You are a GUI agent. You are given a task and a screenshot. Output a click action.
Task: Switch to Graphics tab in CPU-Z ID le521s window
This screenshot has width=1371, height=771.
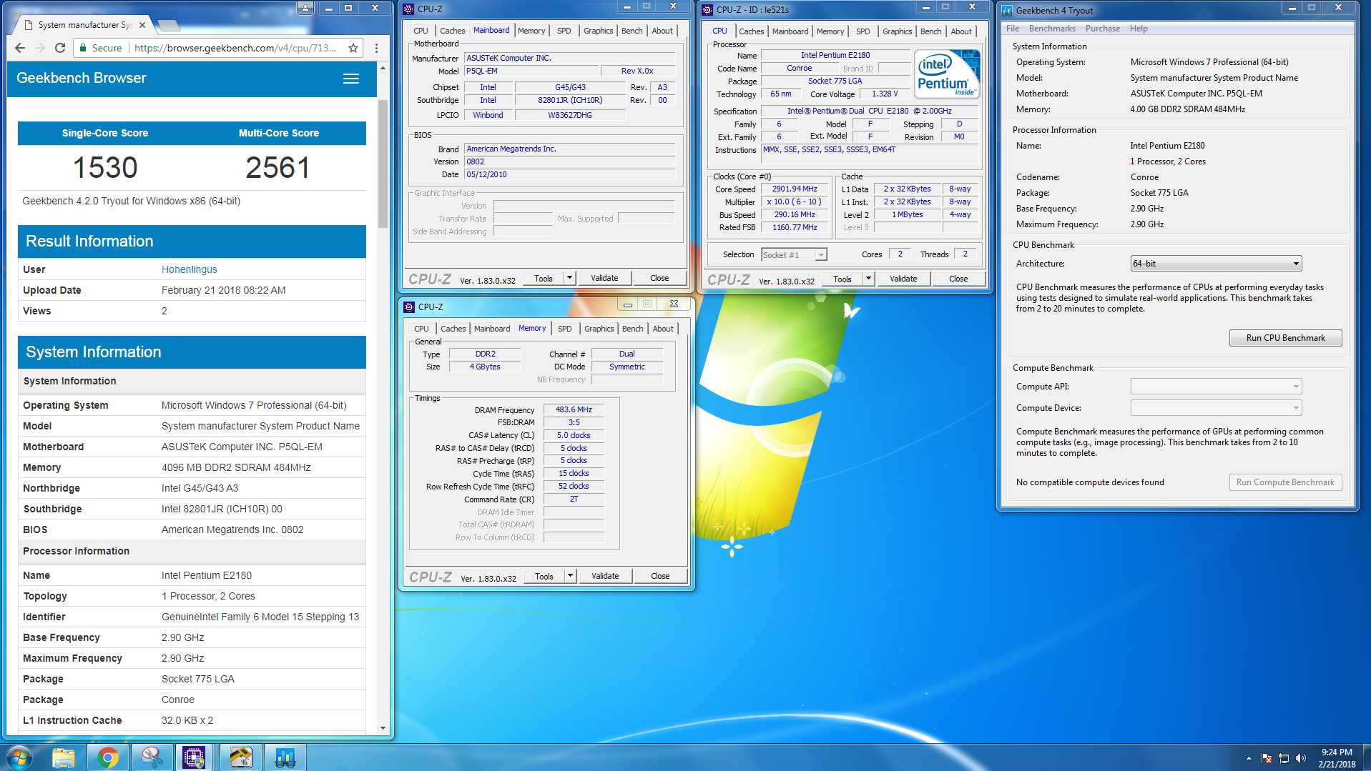(x=897, y=31)
